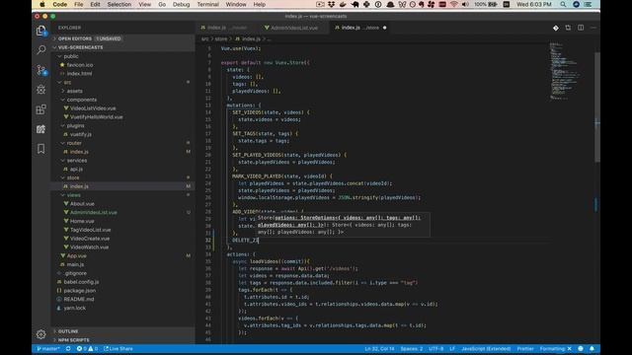The height and width of the screenshot is (355, 632).
Task: Click the open changes icon in editor toolbar
Action: click(x=568, y=28)
